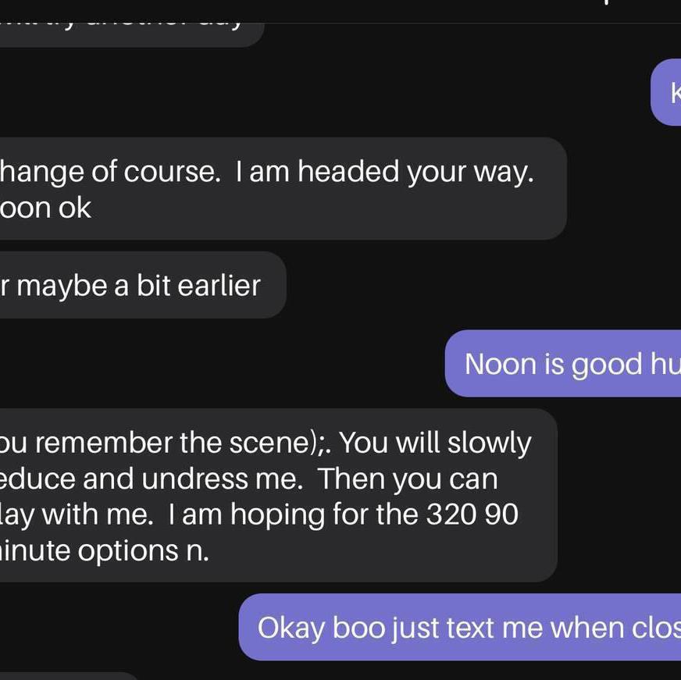Click the message about heading your way
681x680 pixels.
[281, 189]
